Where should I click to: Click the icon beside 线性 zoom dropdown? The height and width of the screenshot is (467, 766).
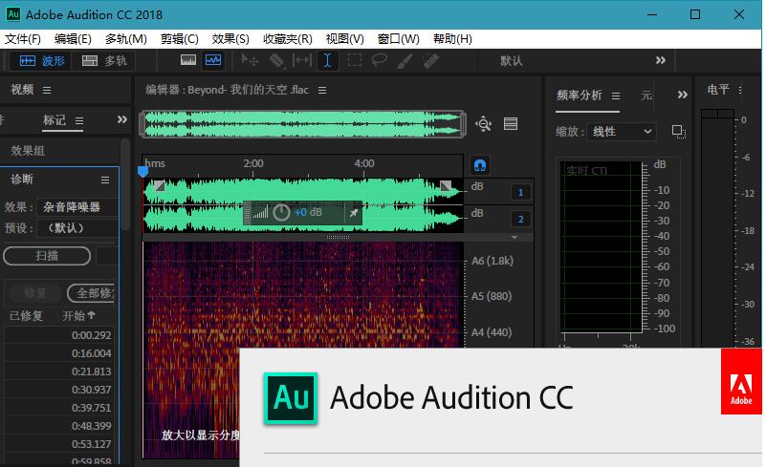pyautogui.click(x=679, y=131)
